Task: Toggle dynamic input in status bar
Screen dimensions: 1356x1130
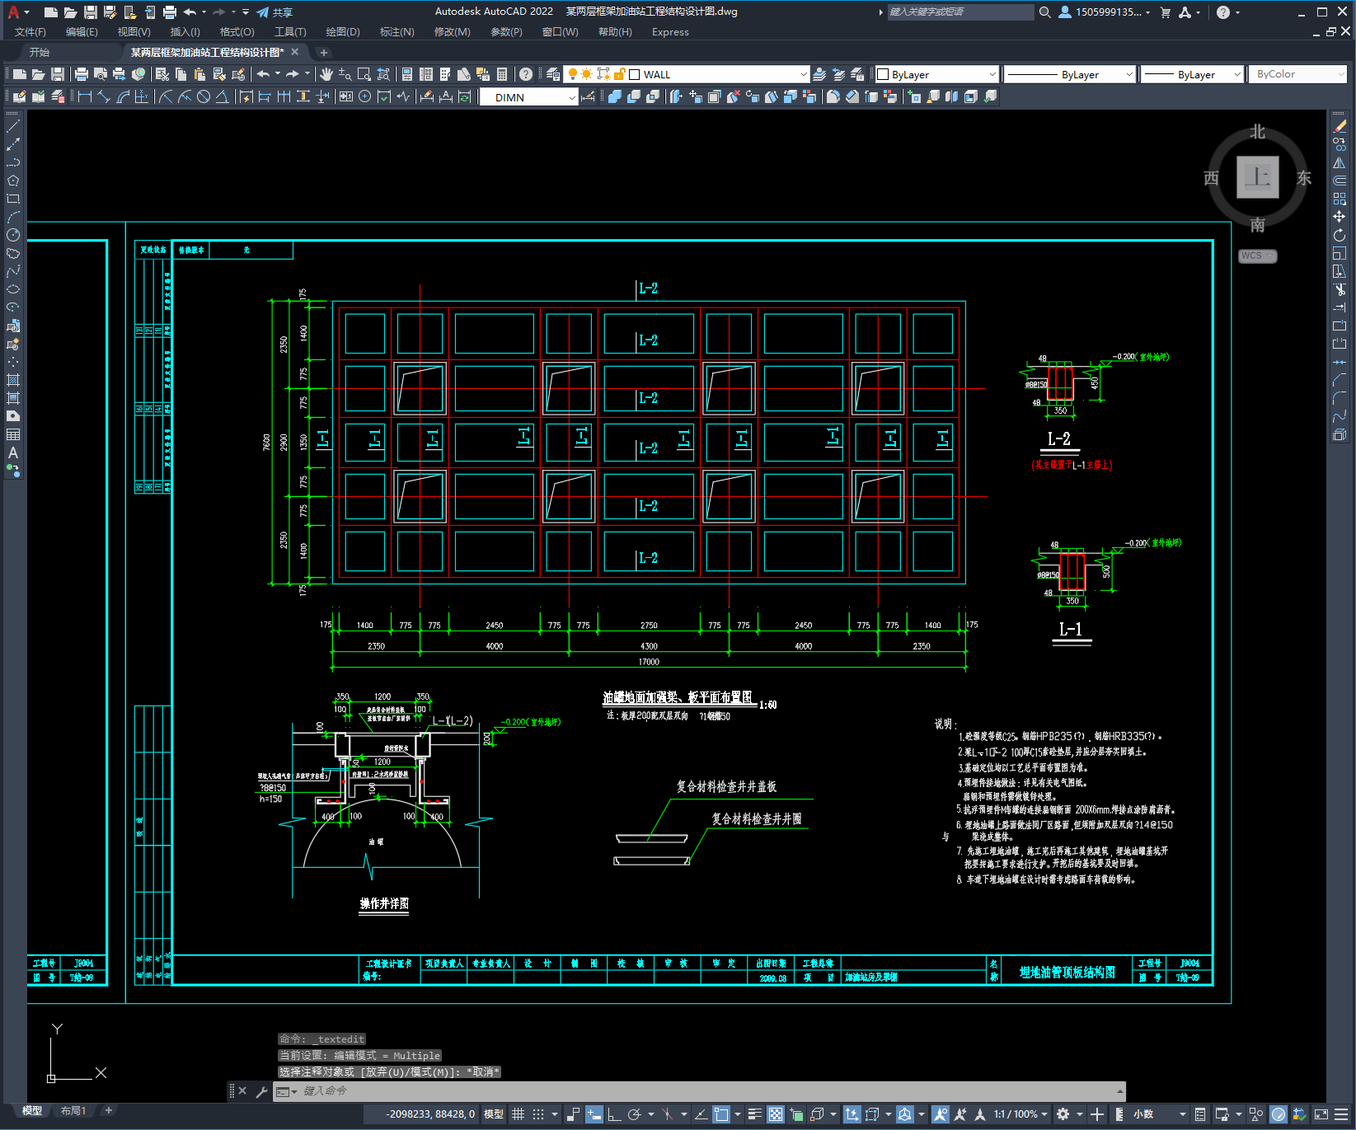Action: coord(594,1114)
